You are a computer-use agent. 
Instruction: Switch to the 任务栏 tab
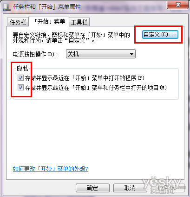[18, 22]
